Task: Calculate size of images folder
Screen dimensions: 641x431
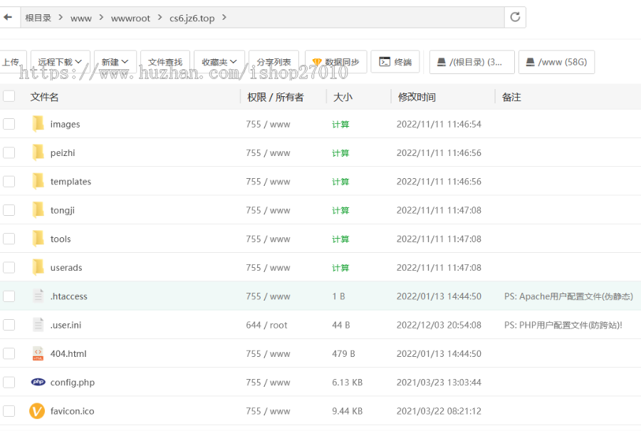Action: coord(340,124)
